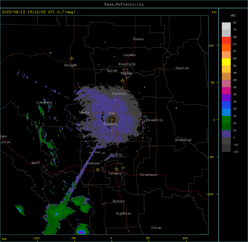Screen dimensions: 248x242
Task: Click the Airdrie city label
Action: (116, 154)
